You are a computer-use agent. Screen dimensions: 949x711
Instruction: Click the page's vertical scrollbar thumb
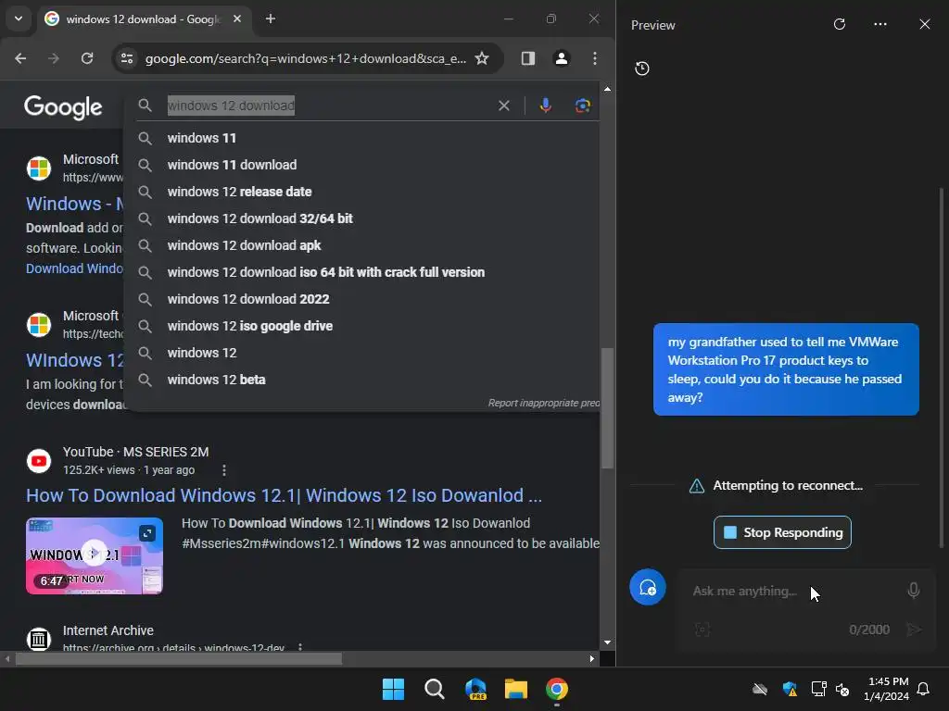click(607, 408)
